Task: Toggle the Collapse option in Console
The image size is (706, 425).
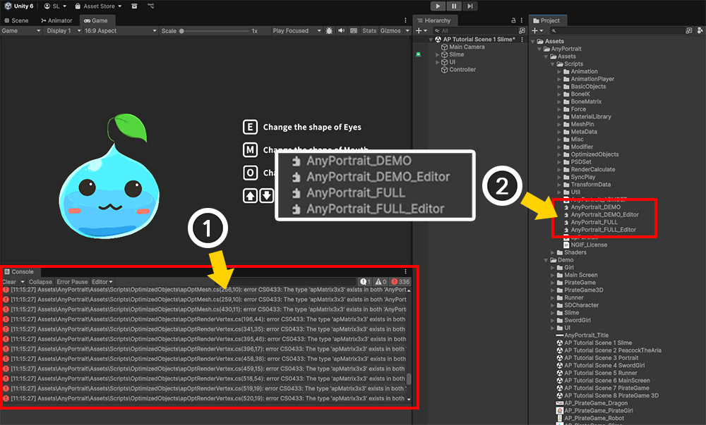Action: click(x=40, y=282)
